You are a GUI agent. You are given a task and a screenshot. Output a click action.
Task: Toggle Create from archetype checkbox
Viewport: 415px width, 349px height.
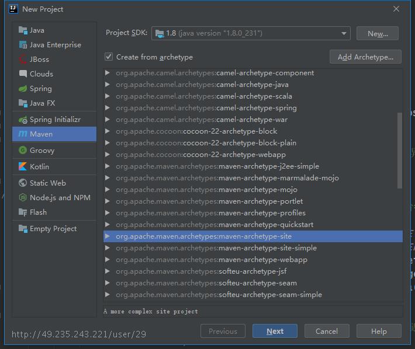point(109,57)
